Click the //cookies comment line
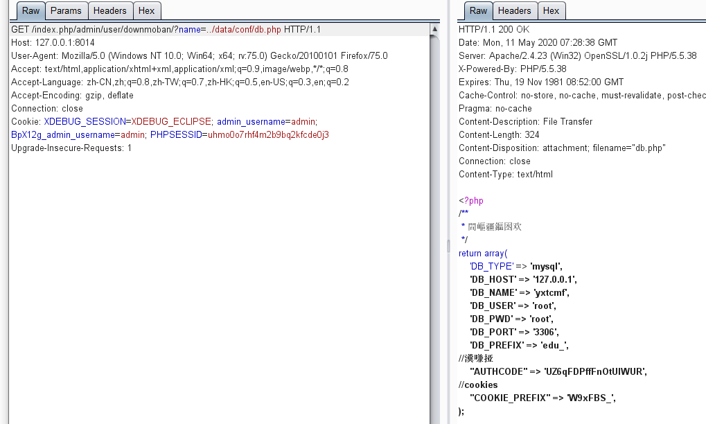This screenshot has width=706, height=424. click(x=478, y=385)
